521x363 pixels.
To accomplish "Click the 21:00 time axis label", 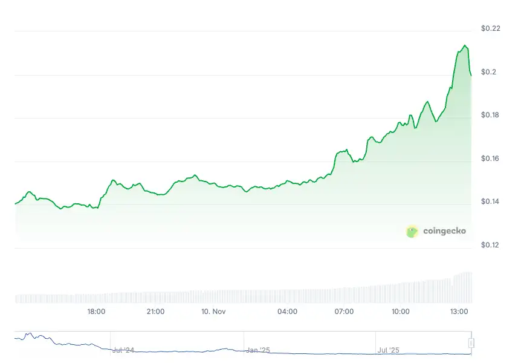I will click(155, 312).
